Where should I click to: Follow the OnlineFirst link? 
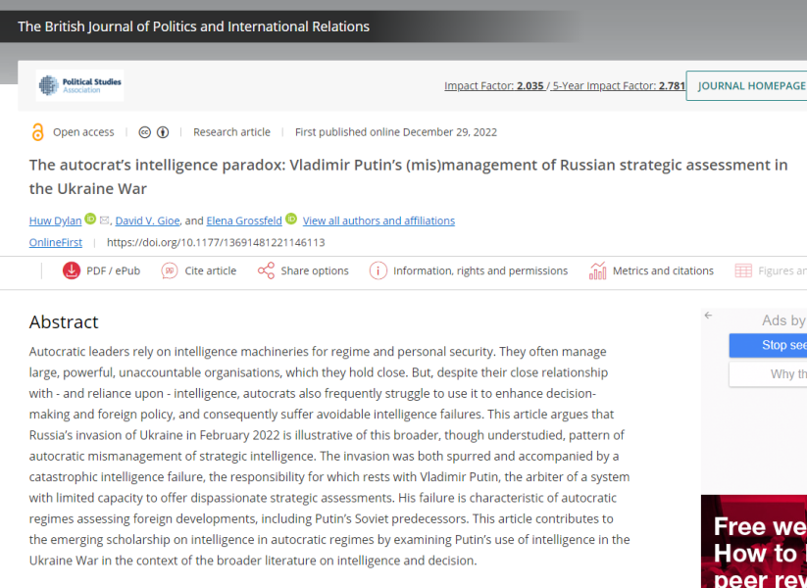pyautogui.click(x=55, y=242)
